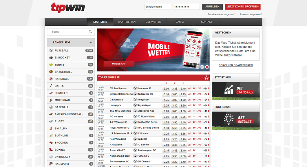Open statistics bars icon for SV Sandhausen match

pos(190,89)
